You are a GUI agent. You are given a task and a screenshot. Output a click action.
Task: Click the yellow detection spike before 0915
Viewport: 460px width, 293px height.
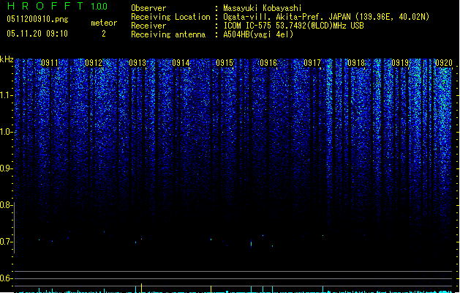(x=211, y=289)
